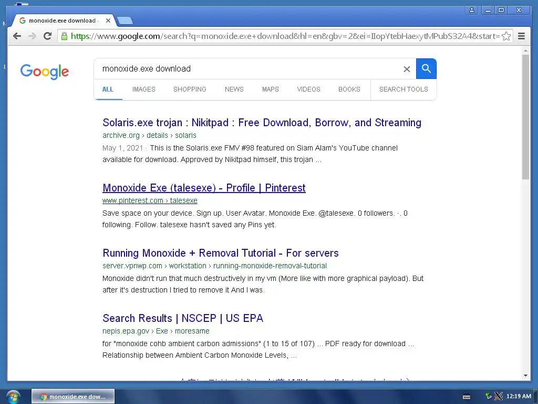
Task: Switch to the VIDEOS search tab
Action: click(308, 89)
